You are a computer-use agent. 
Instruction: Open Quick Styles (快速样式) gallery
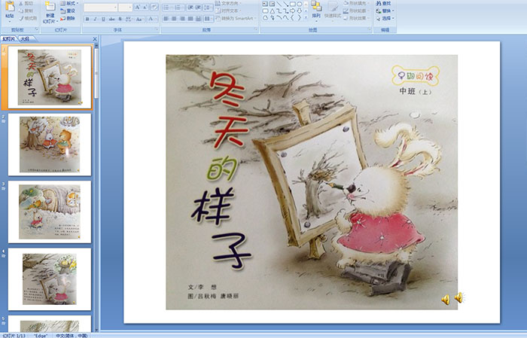click(333, 10)
